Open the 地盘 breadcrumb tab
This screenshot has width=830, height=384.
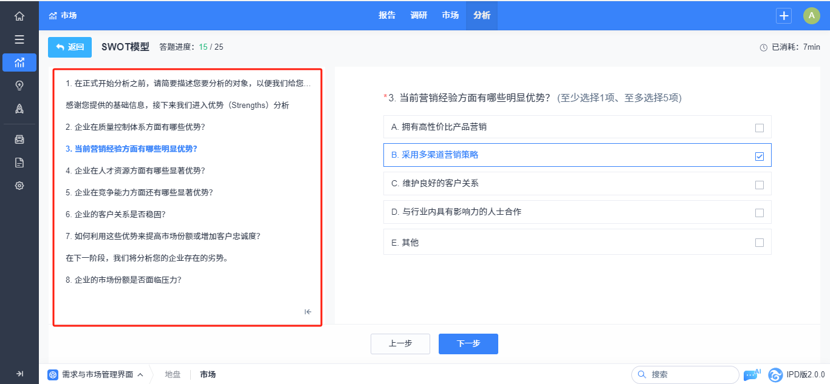point(173,375)
